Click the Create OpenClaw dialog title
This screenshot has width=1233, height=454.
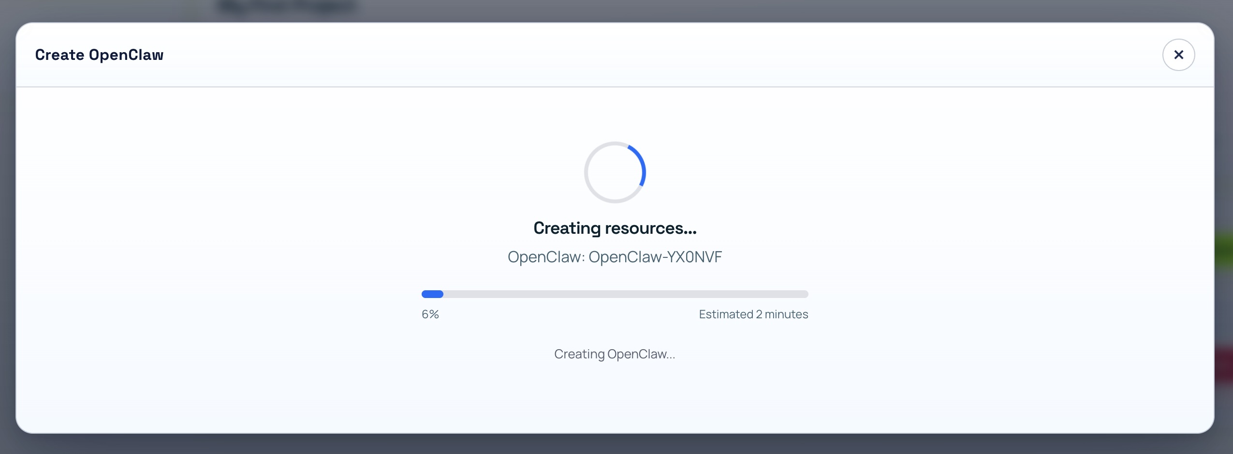(99, 55)
